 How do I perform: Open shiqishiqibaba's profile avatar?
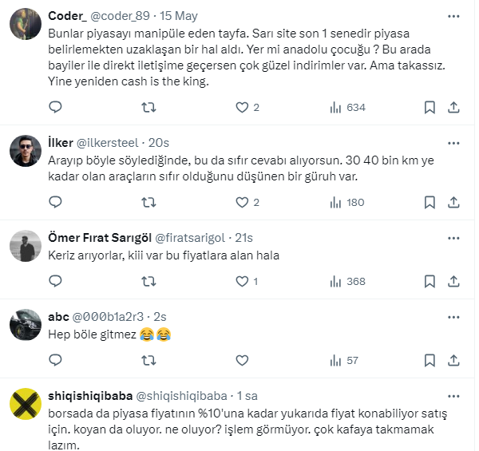click(x=26, y=405)
